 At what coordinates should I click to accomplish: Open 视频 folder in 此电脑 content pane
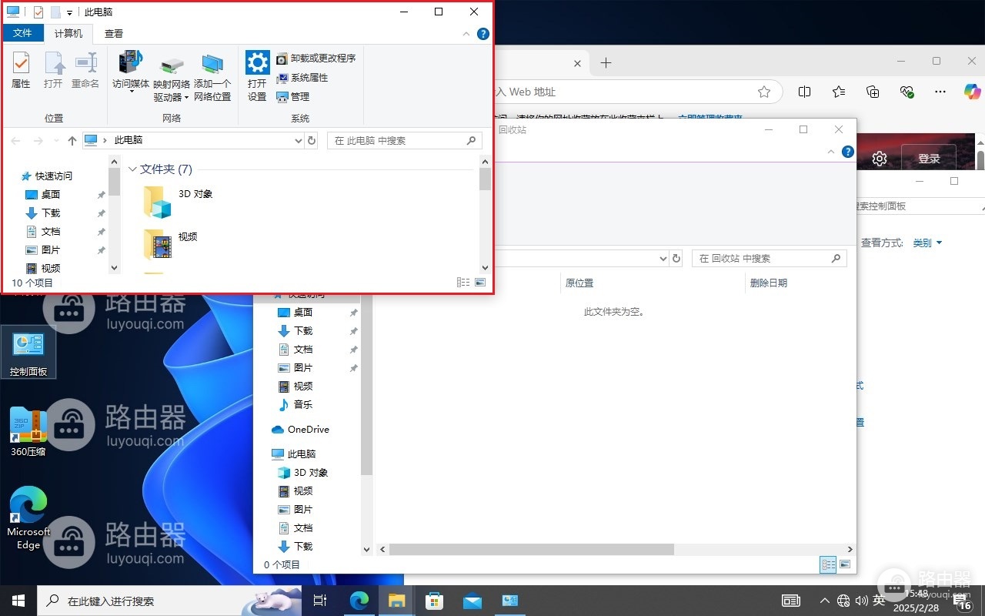[x=171, y=244]
